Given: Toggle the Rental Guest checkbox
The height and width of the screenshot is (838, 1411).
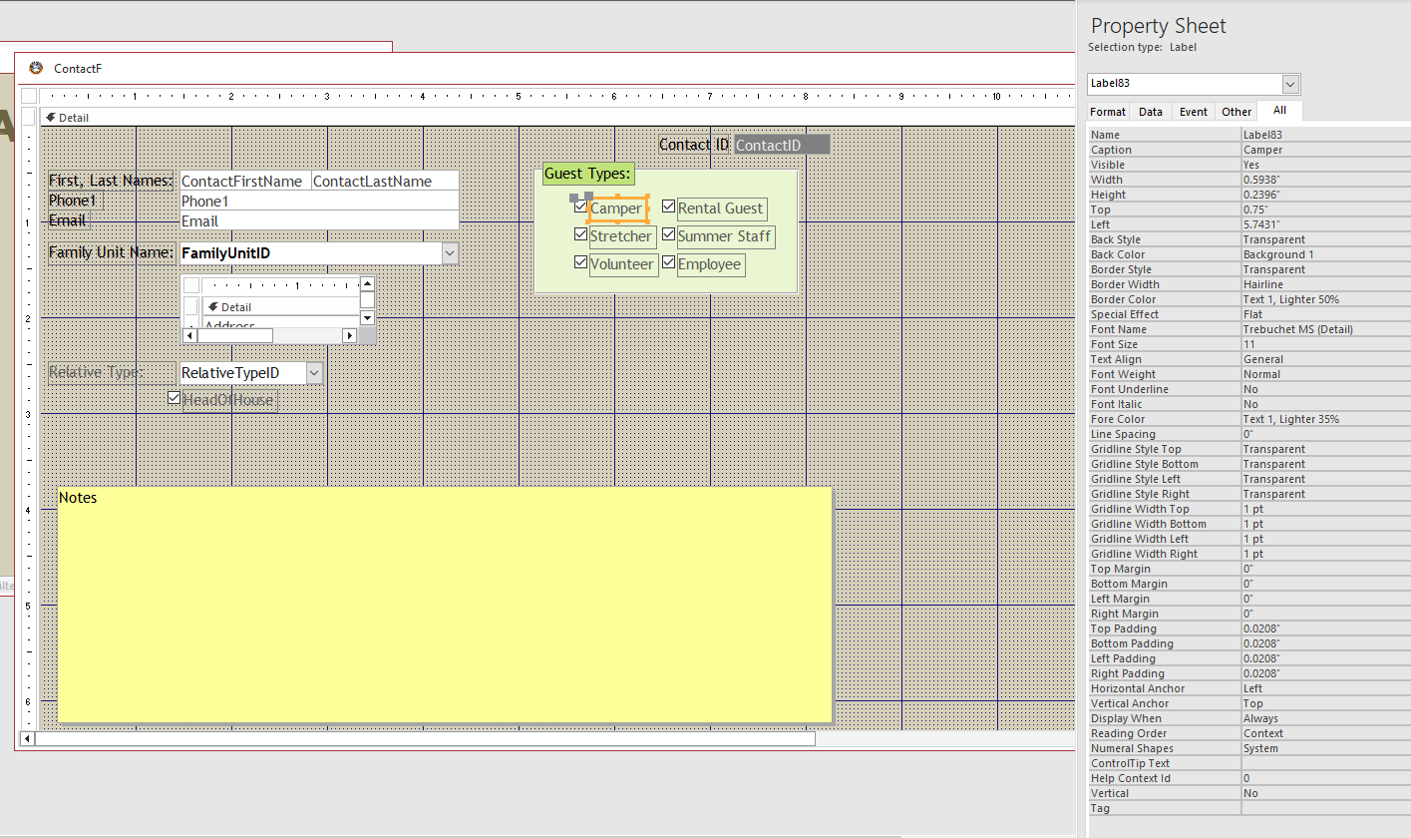Looking at the screenshot, I should (669, 207).
